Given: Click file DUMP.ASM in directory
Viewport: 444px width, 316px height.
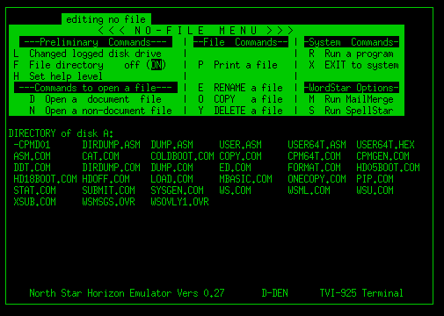Looking at the screenshot, I should click(171, 145).
